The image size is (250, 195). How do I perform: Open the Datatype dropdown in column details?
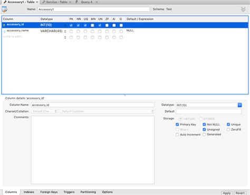[239, 105]
